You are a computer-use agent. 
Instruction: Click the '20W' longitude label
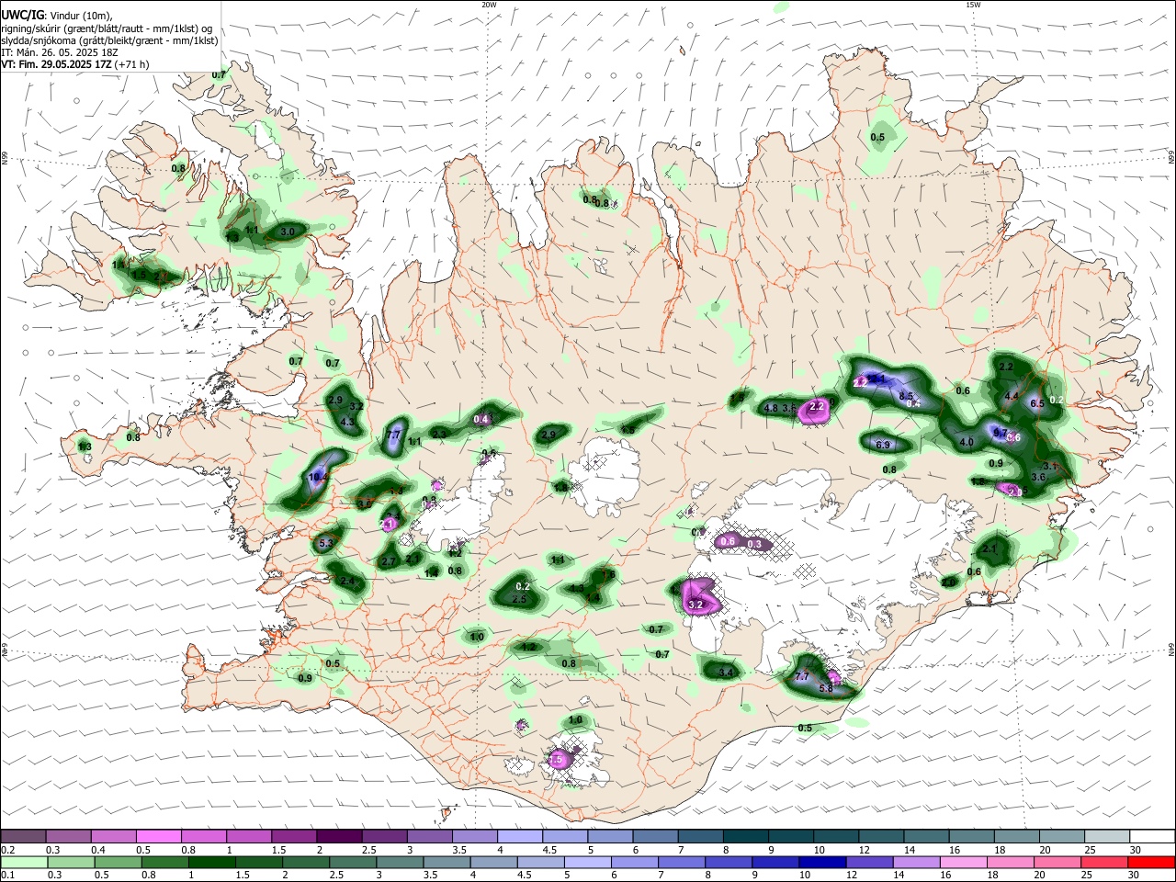point(489,5)
